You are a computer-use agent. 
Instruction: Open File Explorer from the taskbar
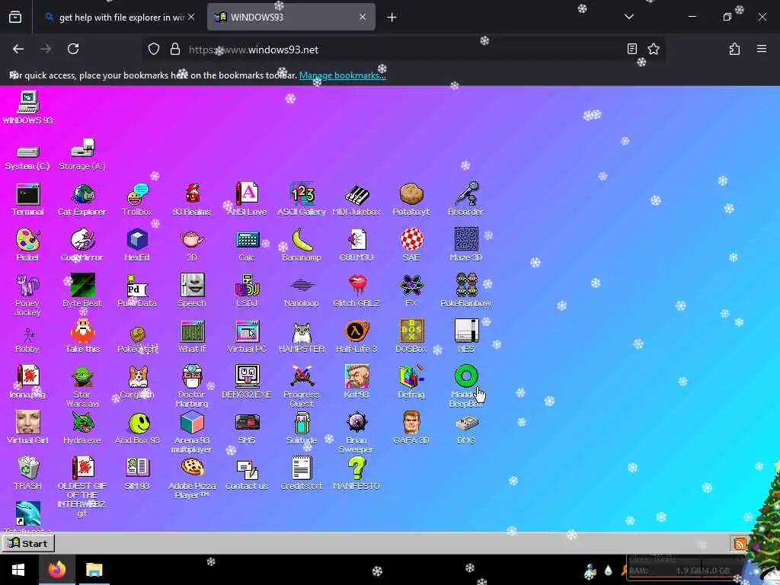click(94, 570)
